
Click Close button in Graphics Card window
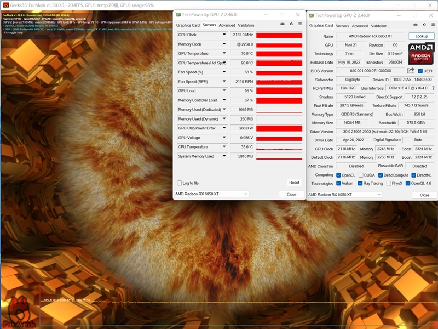click(425, 195)
